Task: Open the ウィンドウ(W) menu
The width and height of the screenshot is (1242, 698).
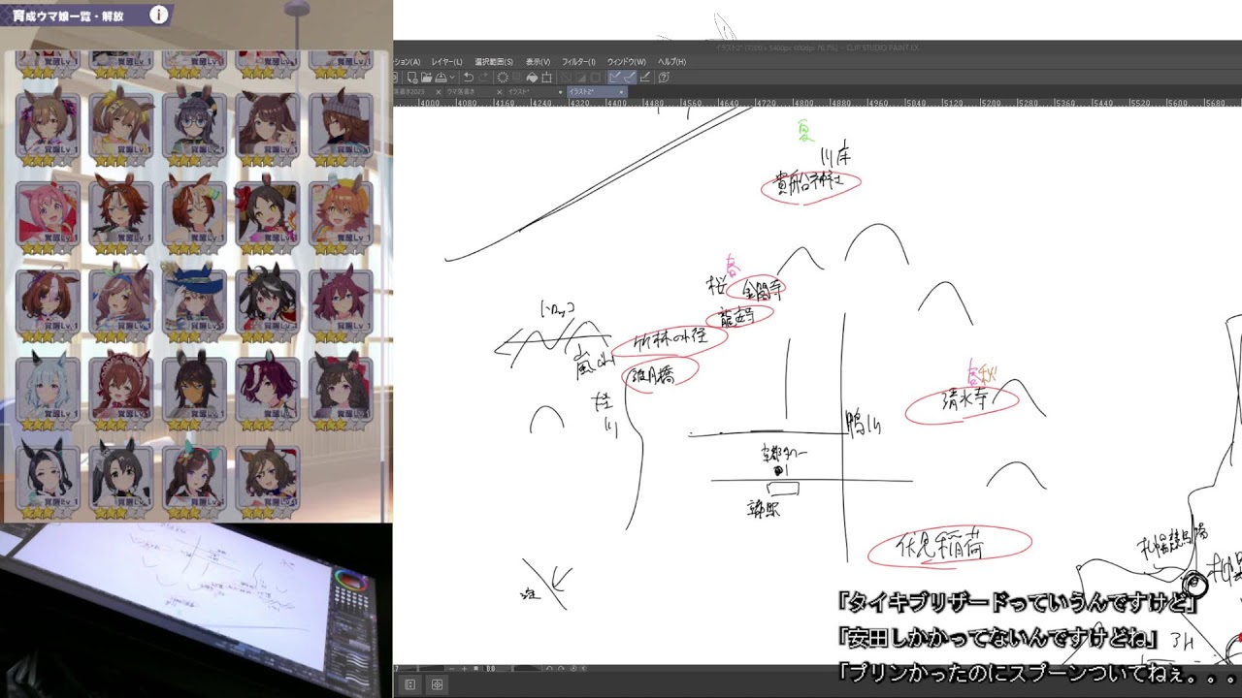Action: [x=626, y=62]
